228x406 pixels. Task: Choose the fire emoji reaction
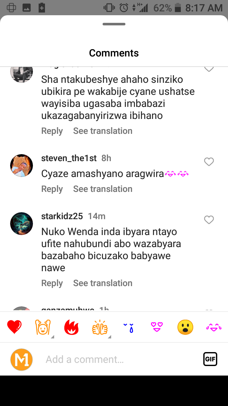click(x=71, y=327)
